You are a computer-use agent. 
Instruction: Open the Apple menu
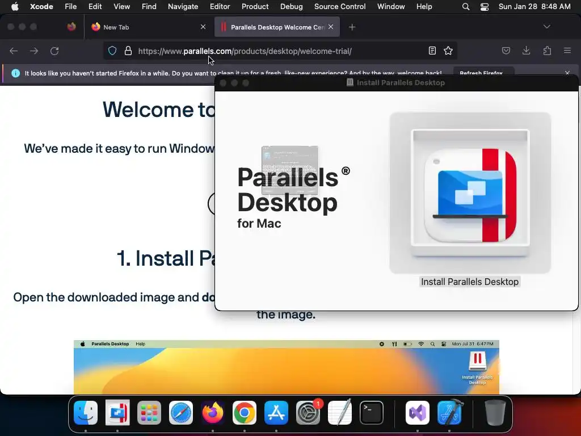coord(15,7)
